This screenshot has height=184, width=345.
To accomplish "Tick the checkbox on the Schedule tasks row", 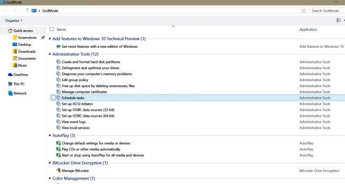I will pyautogui.click(x=53, y=98).
